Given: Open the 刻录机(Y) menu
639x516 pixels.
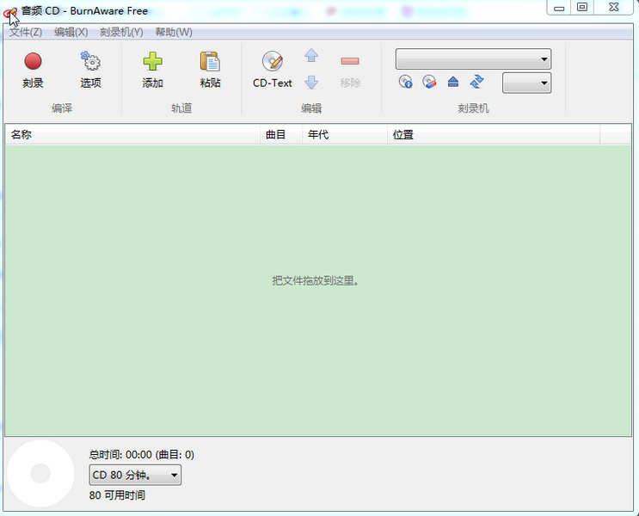Looking at the screenshot, I should (121, 32).
